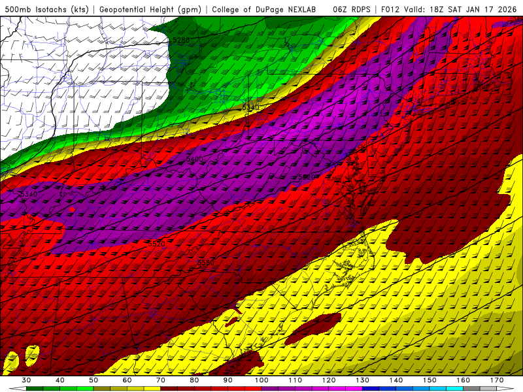The height and width of the screenshot is (392, 523).
Task: Click the 170 value on the color scale
Action: point(497,380)
